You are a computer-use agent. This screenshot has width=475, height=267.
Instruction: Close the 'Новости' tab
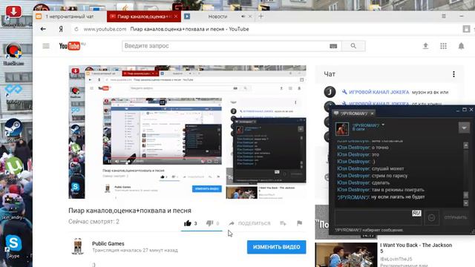(x=250, y=16)
